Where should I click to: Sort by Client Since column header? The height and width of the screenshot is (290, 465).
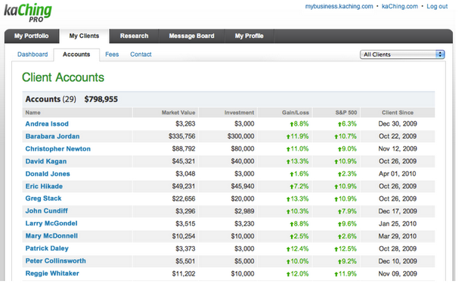[x=398, y=113]
